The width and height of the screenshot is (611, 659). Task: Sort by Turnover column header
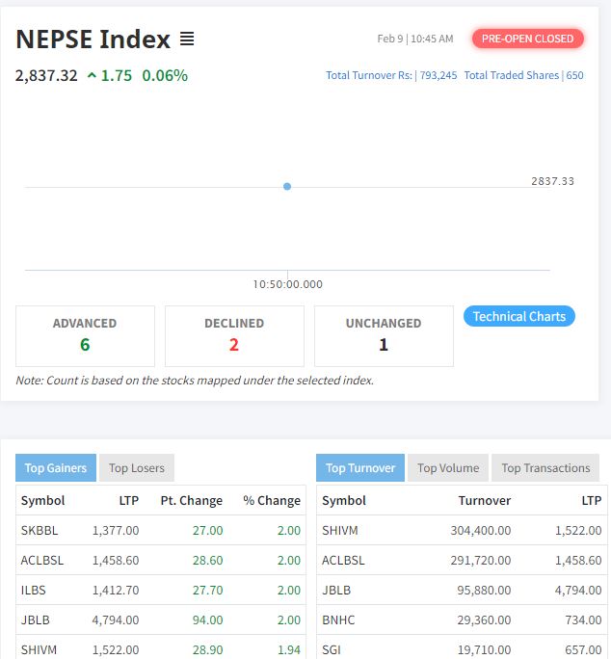point(484,500)
